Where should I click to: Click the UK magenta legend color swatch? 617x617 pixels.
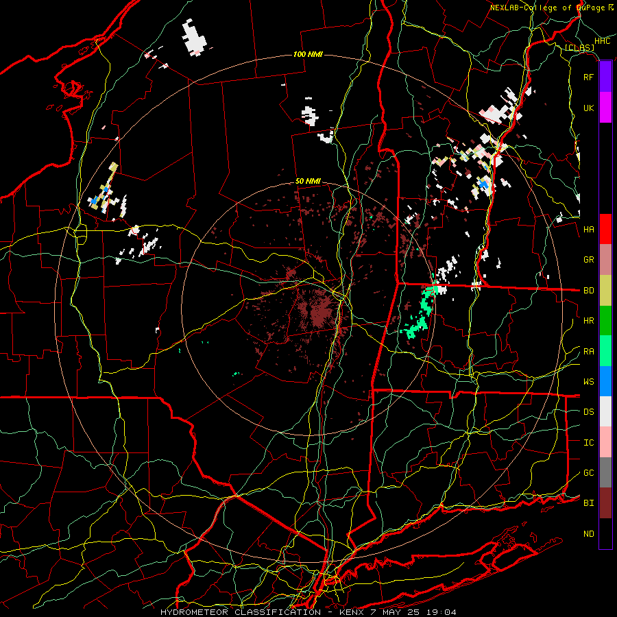tap(605, 108)
